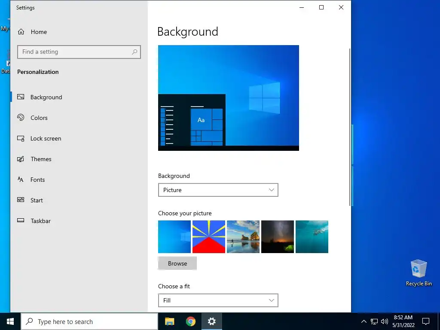The width and height of the screenshot is (440, 330).
Task: Click the Find a setting search field
Action: tap(79, 52)
